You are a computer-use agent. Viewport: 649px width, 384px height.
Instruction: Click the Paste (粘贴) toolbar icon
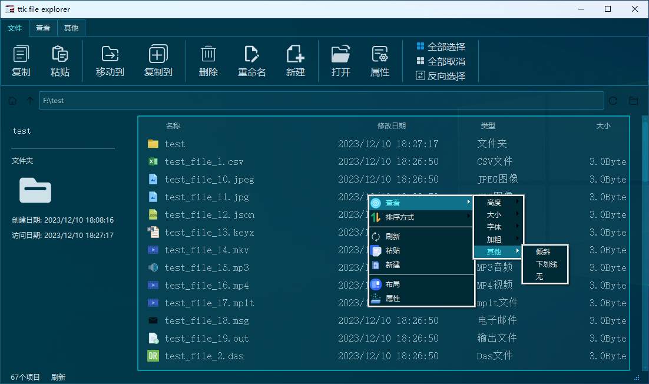tap(59, 54)
